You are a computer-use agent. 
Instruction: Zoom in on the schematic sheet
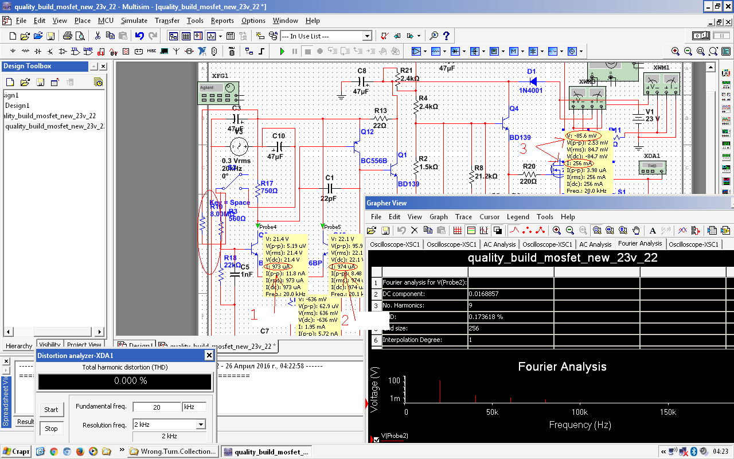tap(676, 51)
